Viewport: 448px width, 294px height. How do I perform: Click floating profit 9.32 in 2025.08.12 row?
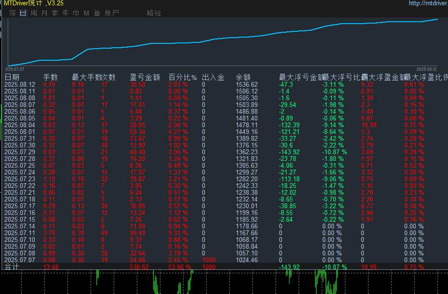[367, 85]
